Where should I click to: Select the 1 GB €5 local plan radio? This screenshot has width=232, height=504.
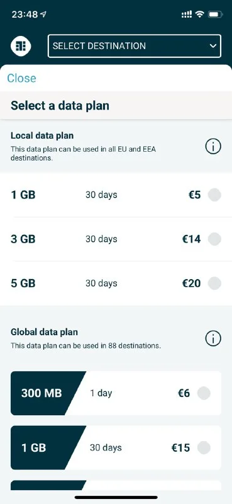[214, 195]
